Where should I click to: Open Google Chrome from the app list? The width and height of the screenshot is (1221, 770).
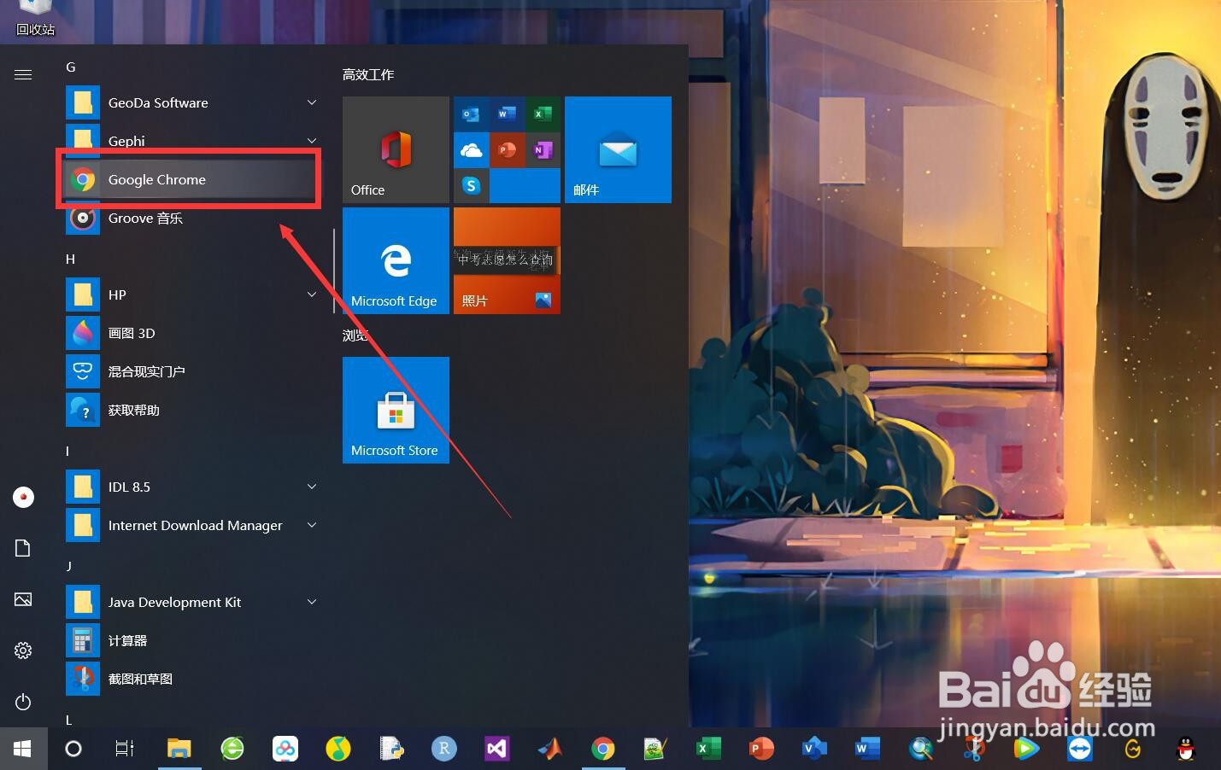(190, 179)
